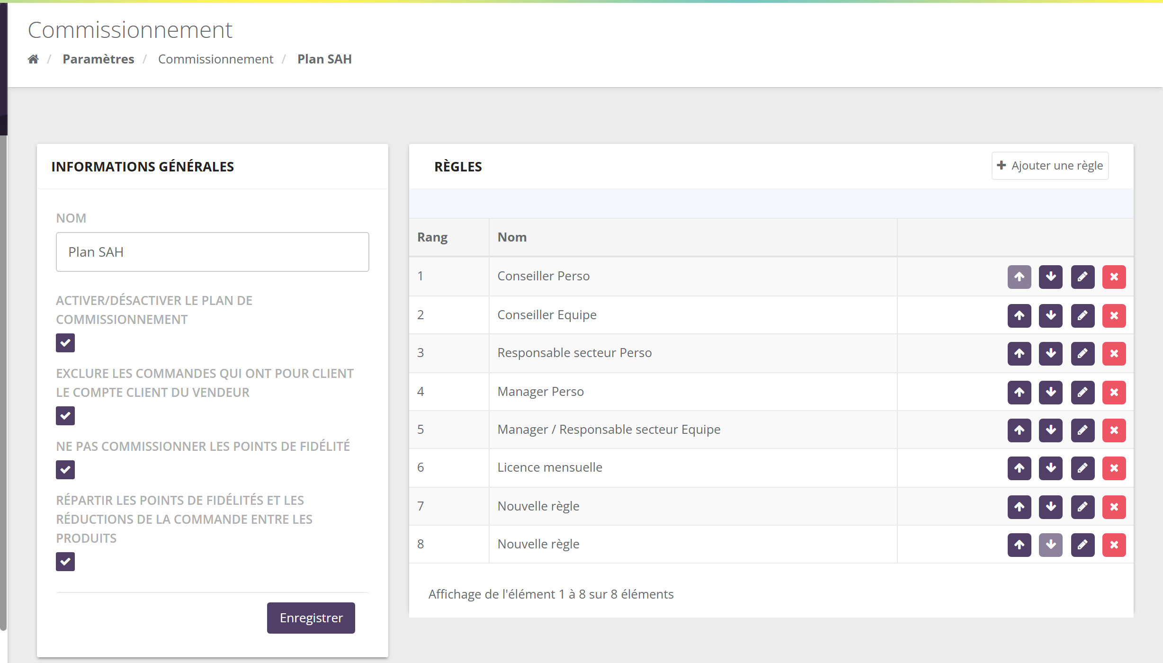This screenshot has height=663, width=1163.
Task: Move rank 7 Nouvelle règle up
Action: tap(1019, 507)
